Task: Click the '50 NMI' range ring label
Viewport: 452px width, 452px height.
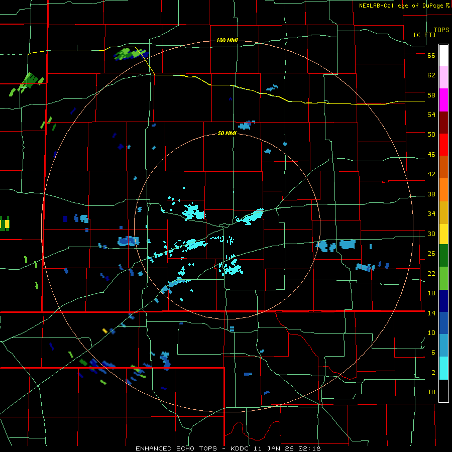Action: pyautogui.click(x=227, y=133)
